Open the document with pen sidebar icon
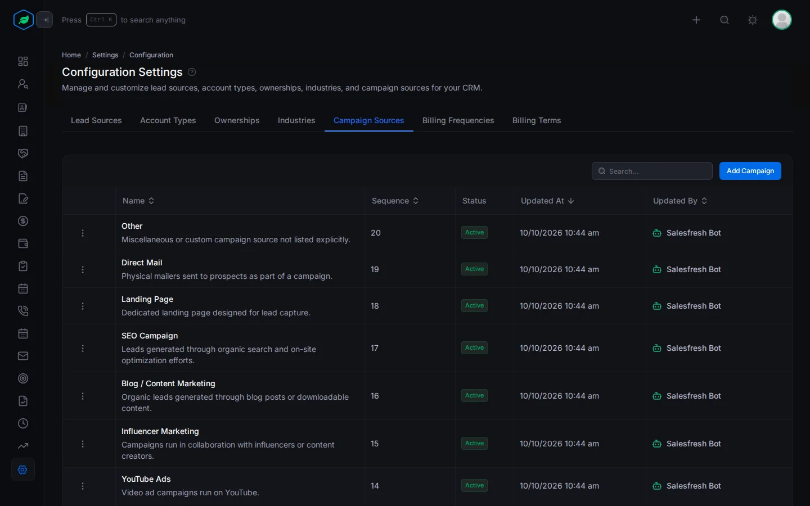 pyautogui.click(x=23, y=198)
